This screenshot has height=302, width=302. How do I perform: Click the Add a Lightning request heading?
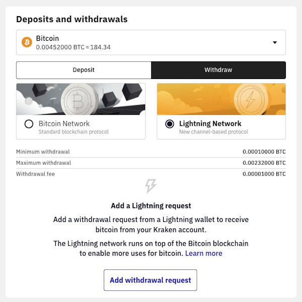point(150,206)
